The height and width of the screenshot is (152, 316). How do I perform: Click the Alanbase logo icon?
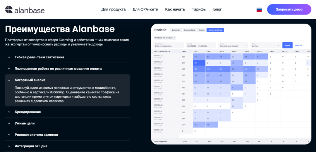(9, 10)
